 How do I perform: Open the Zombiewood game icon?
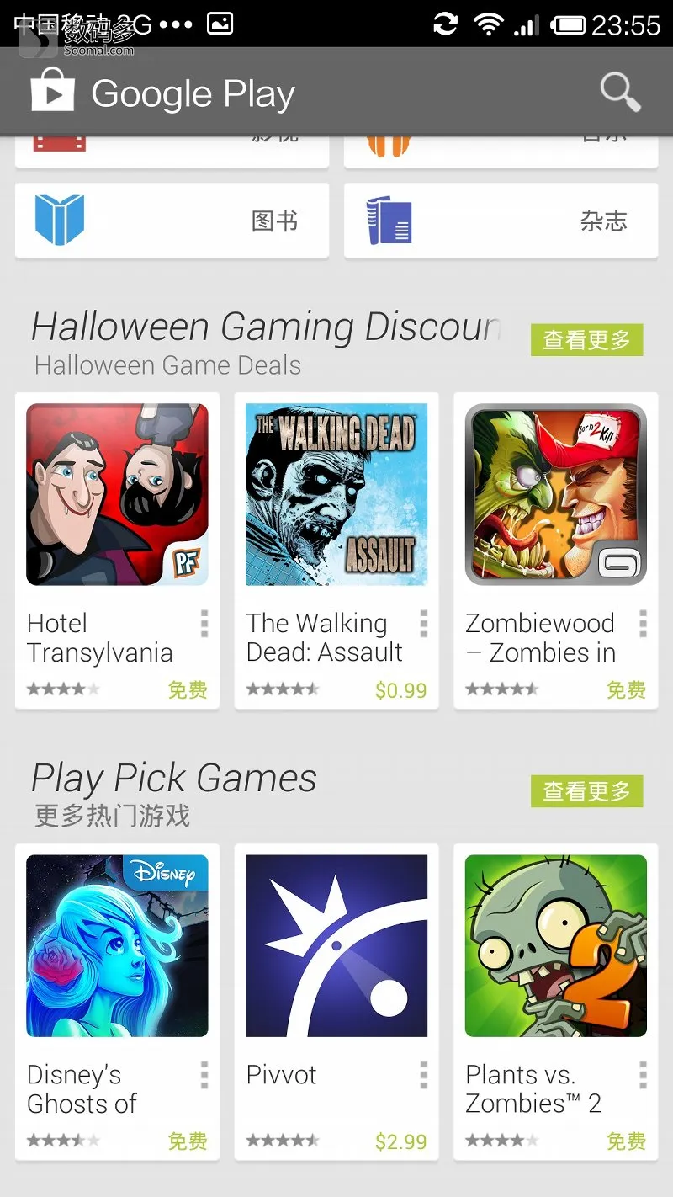(x=556, y=494)
